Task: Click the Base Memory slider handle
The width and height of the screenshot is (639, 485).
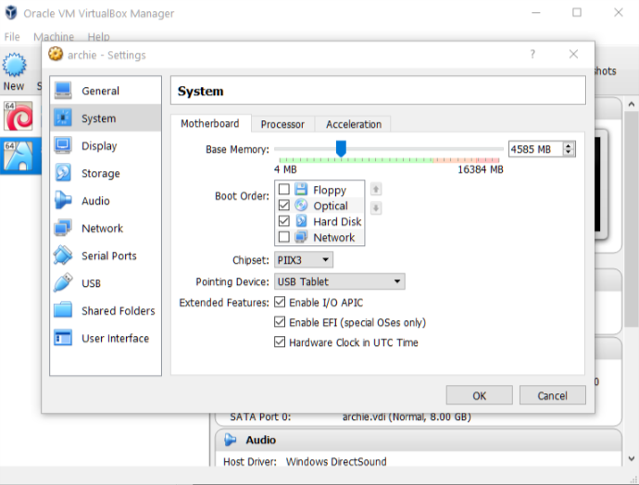Action: [x=341, y=148]
